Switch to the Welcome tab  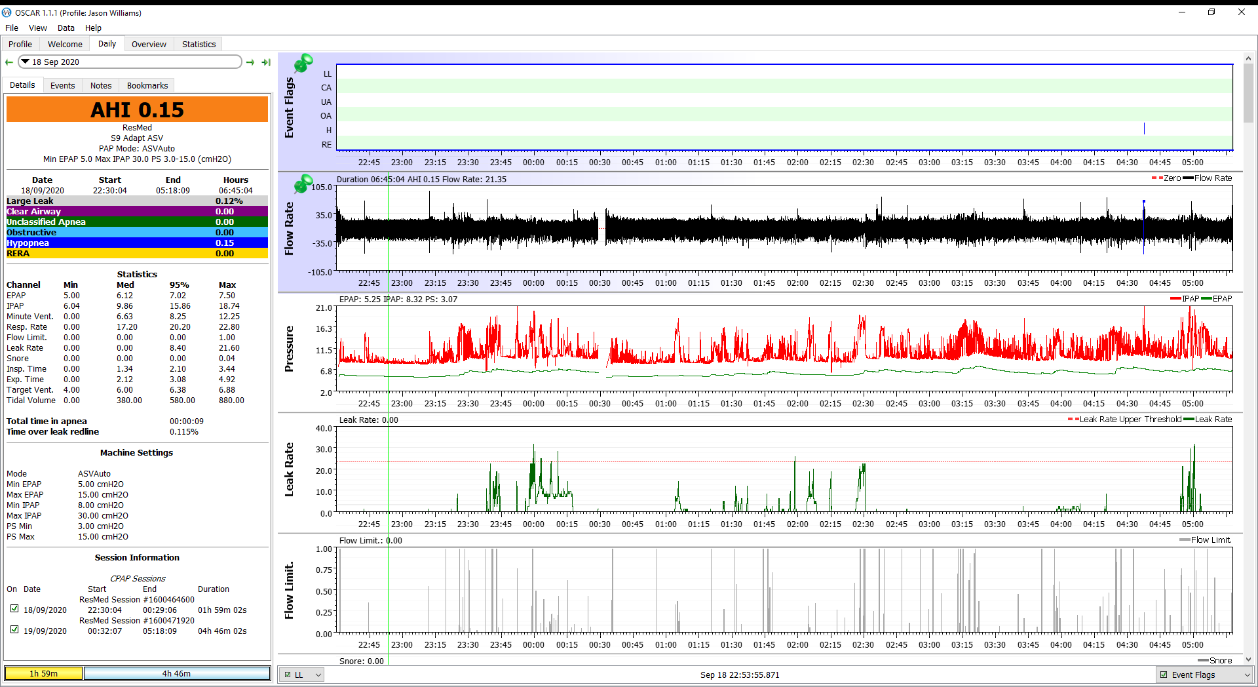(x=65, y=44)
